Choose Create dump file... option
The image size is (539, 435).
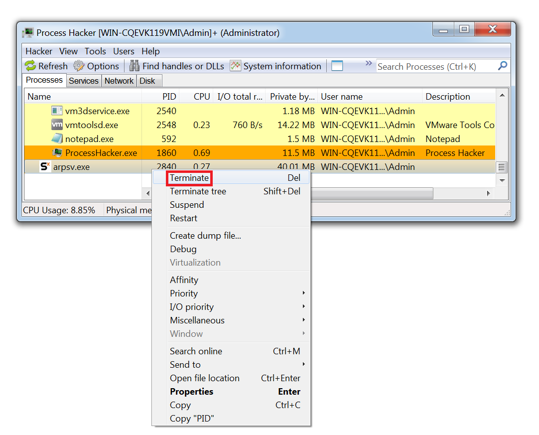click(231, 236)
